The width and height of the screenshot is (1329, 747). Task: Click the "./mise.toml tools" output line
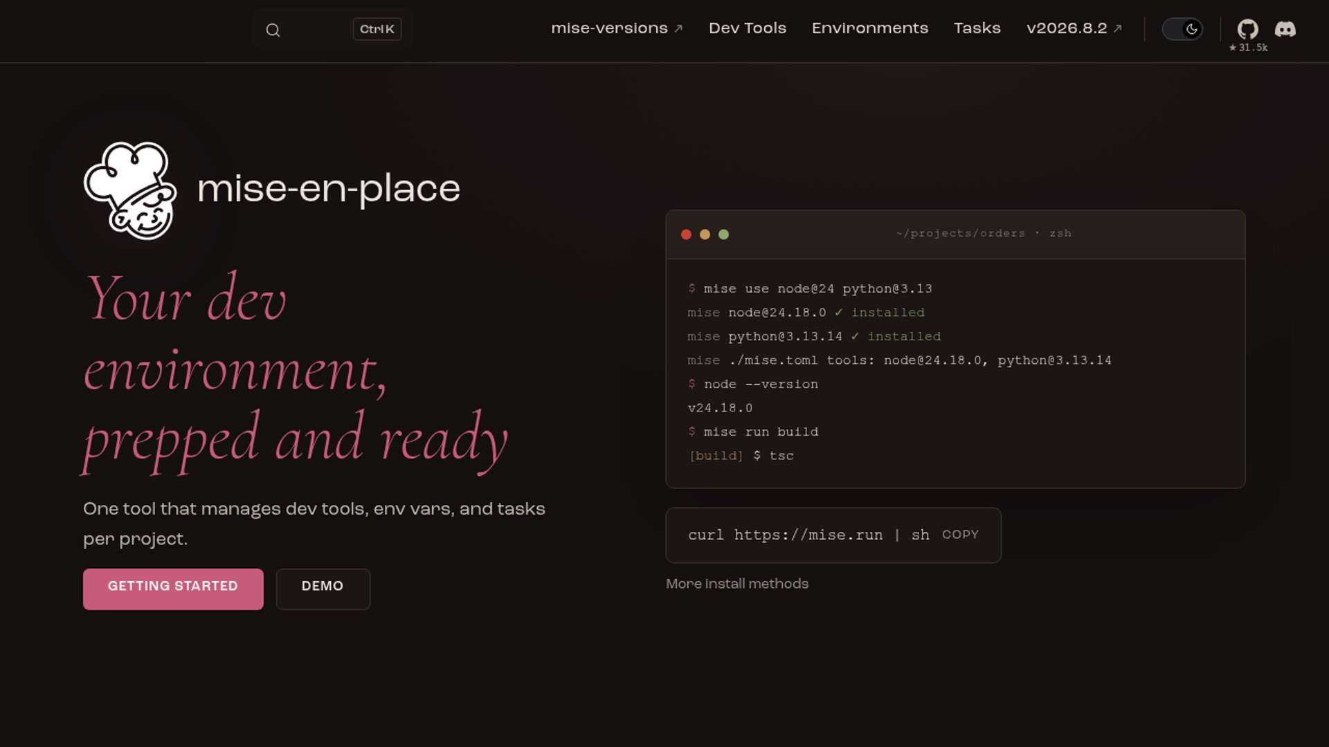899,360
